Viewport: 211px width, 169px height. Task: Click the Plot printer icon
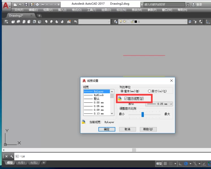pyautogui.click(x=37, y=5)
